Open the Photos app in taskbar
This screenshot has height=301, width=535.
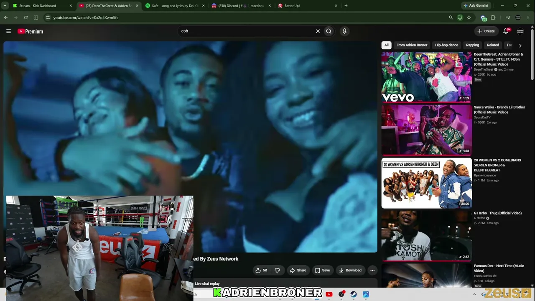[x=366, y=294]
